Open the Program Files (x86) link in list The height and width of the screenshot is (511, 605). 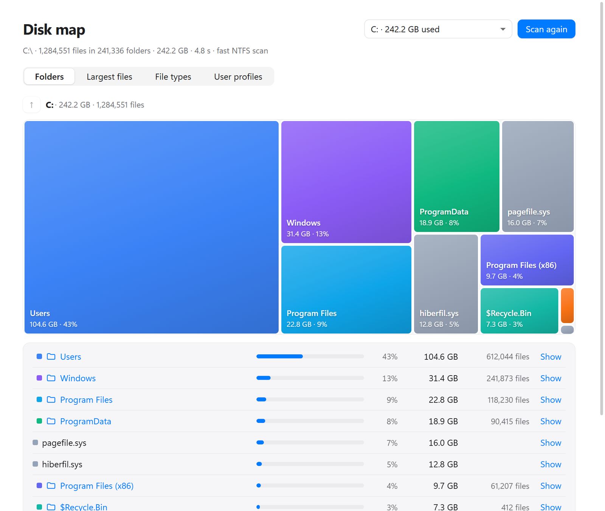97,486
